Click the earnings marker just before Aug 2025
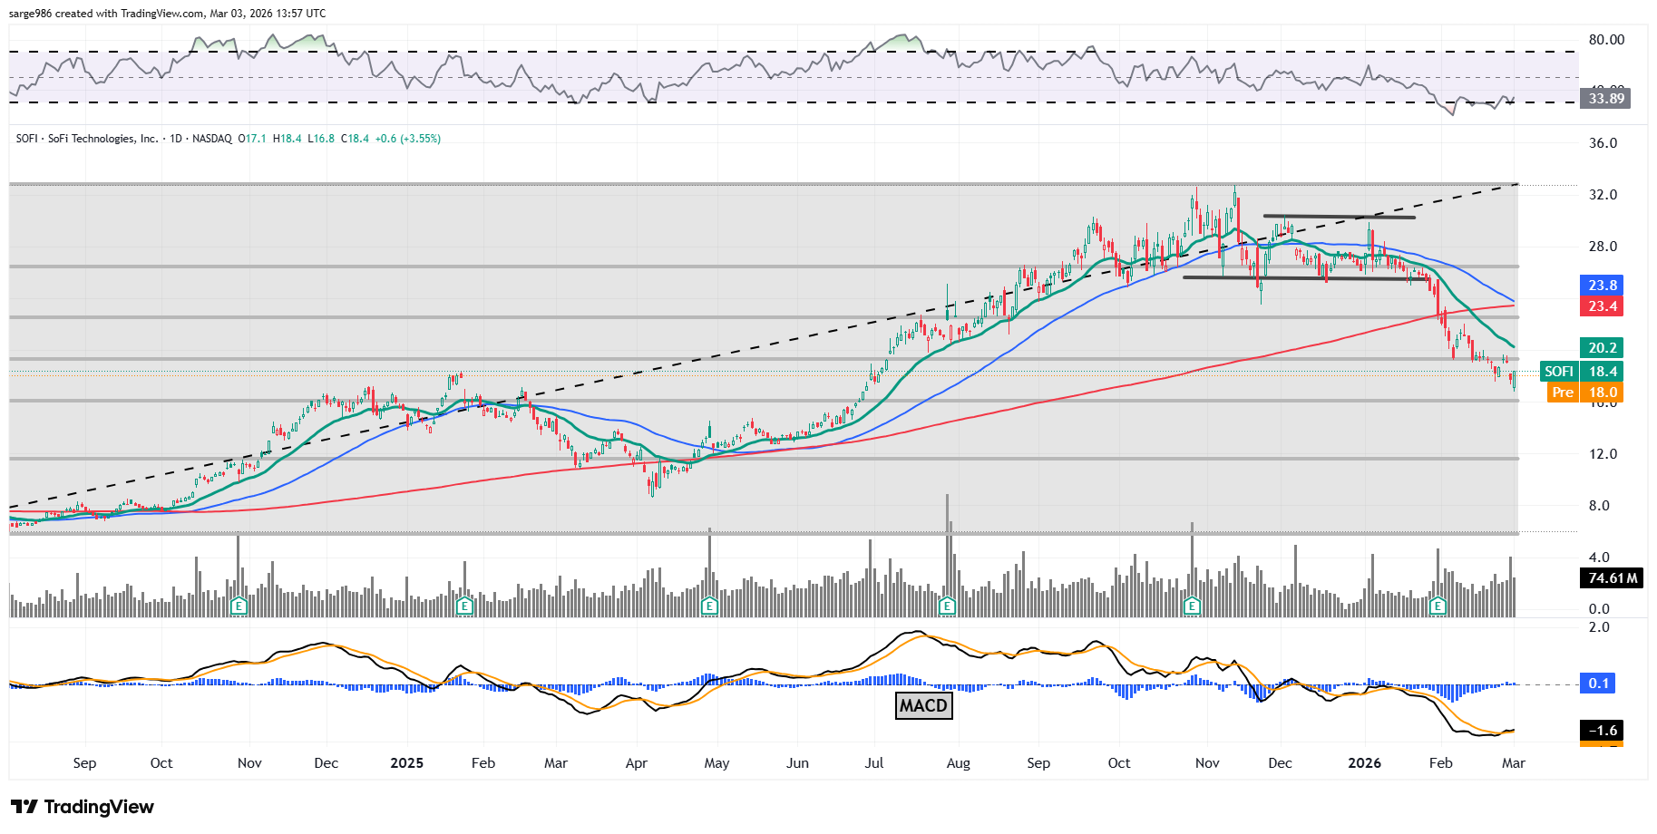This screenshot has height=834, width=1657. pos(947,606)
